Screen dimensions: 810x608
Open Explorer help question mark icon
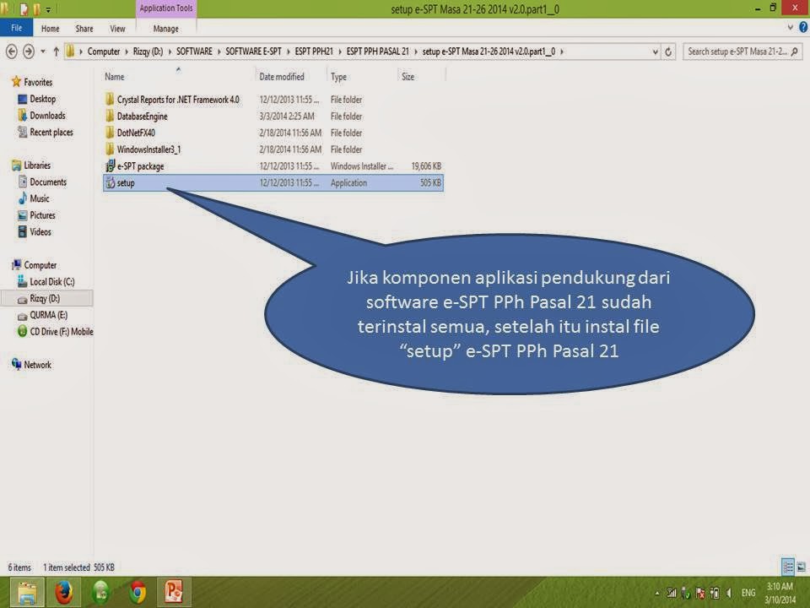[x=803, y=27]
